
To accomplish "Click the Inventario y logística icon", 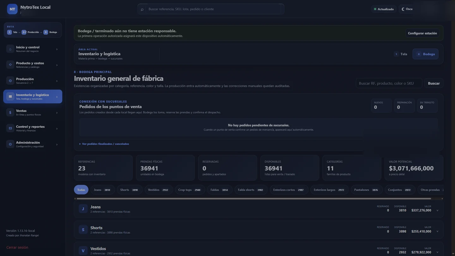I will pyautogui.click(x=10, y=97).
